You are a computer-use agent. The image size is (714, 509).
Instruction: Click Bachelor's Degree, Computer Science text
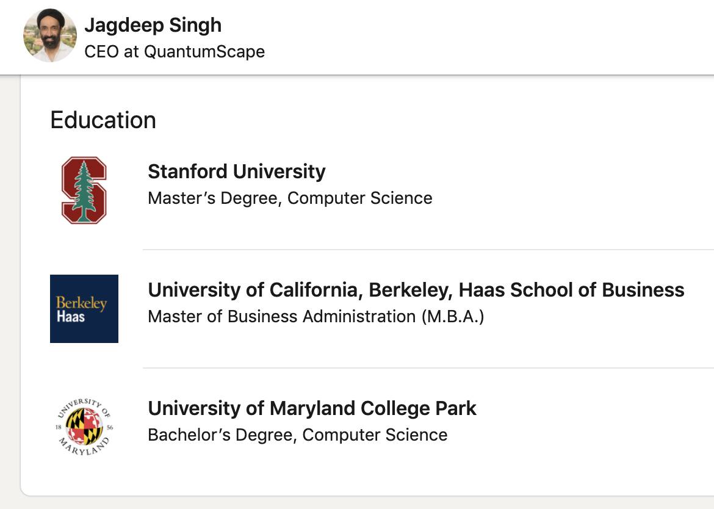[x=298, y=435]
